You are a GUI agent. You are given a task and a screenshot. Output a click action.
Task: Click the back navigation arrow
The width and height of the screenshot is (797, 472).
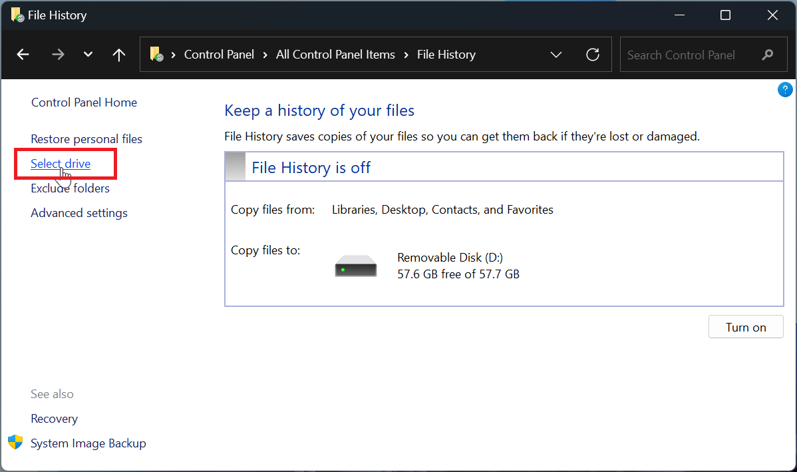[23, 55]
